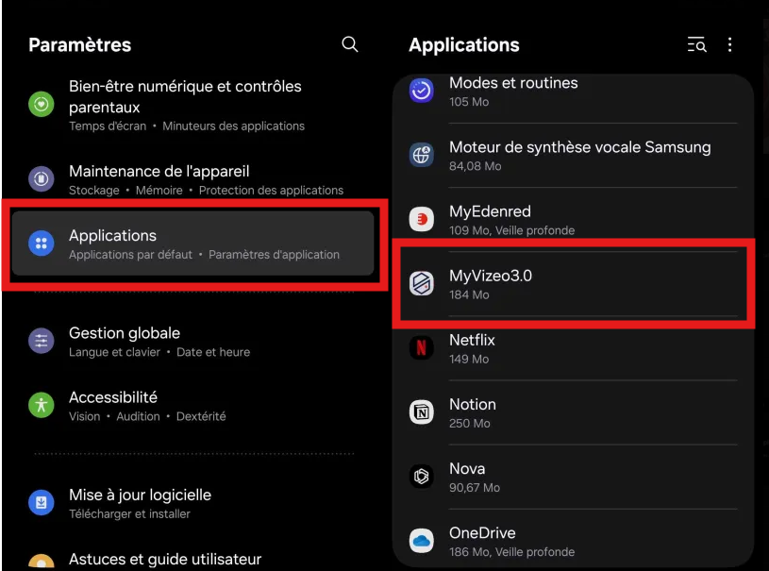Tap the green Bien-être numérique icon
The width and height of the screenshot is (769, 571).
(x=42, y=104)
